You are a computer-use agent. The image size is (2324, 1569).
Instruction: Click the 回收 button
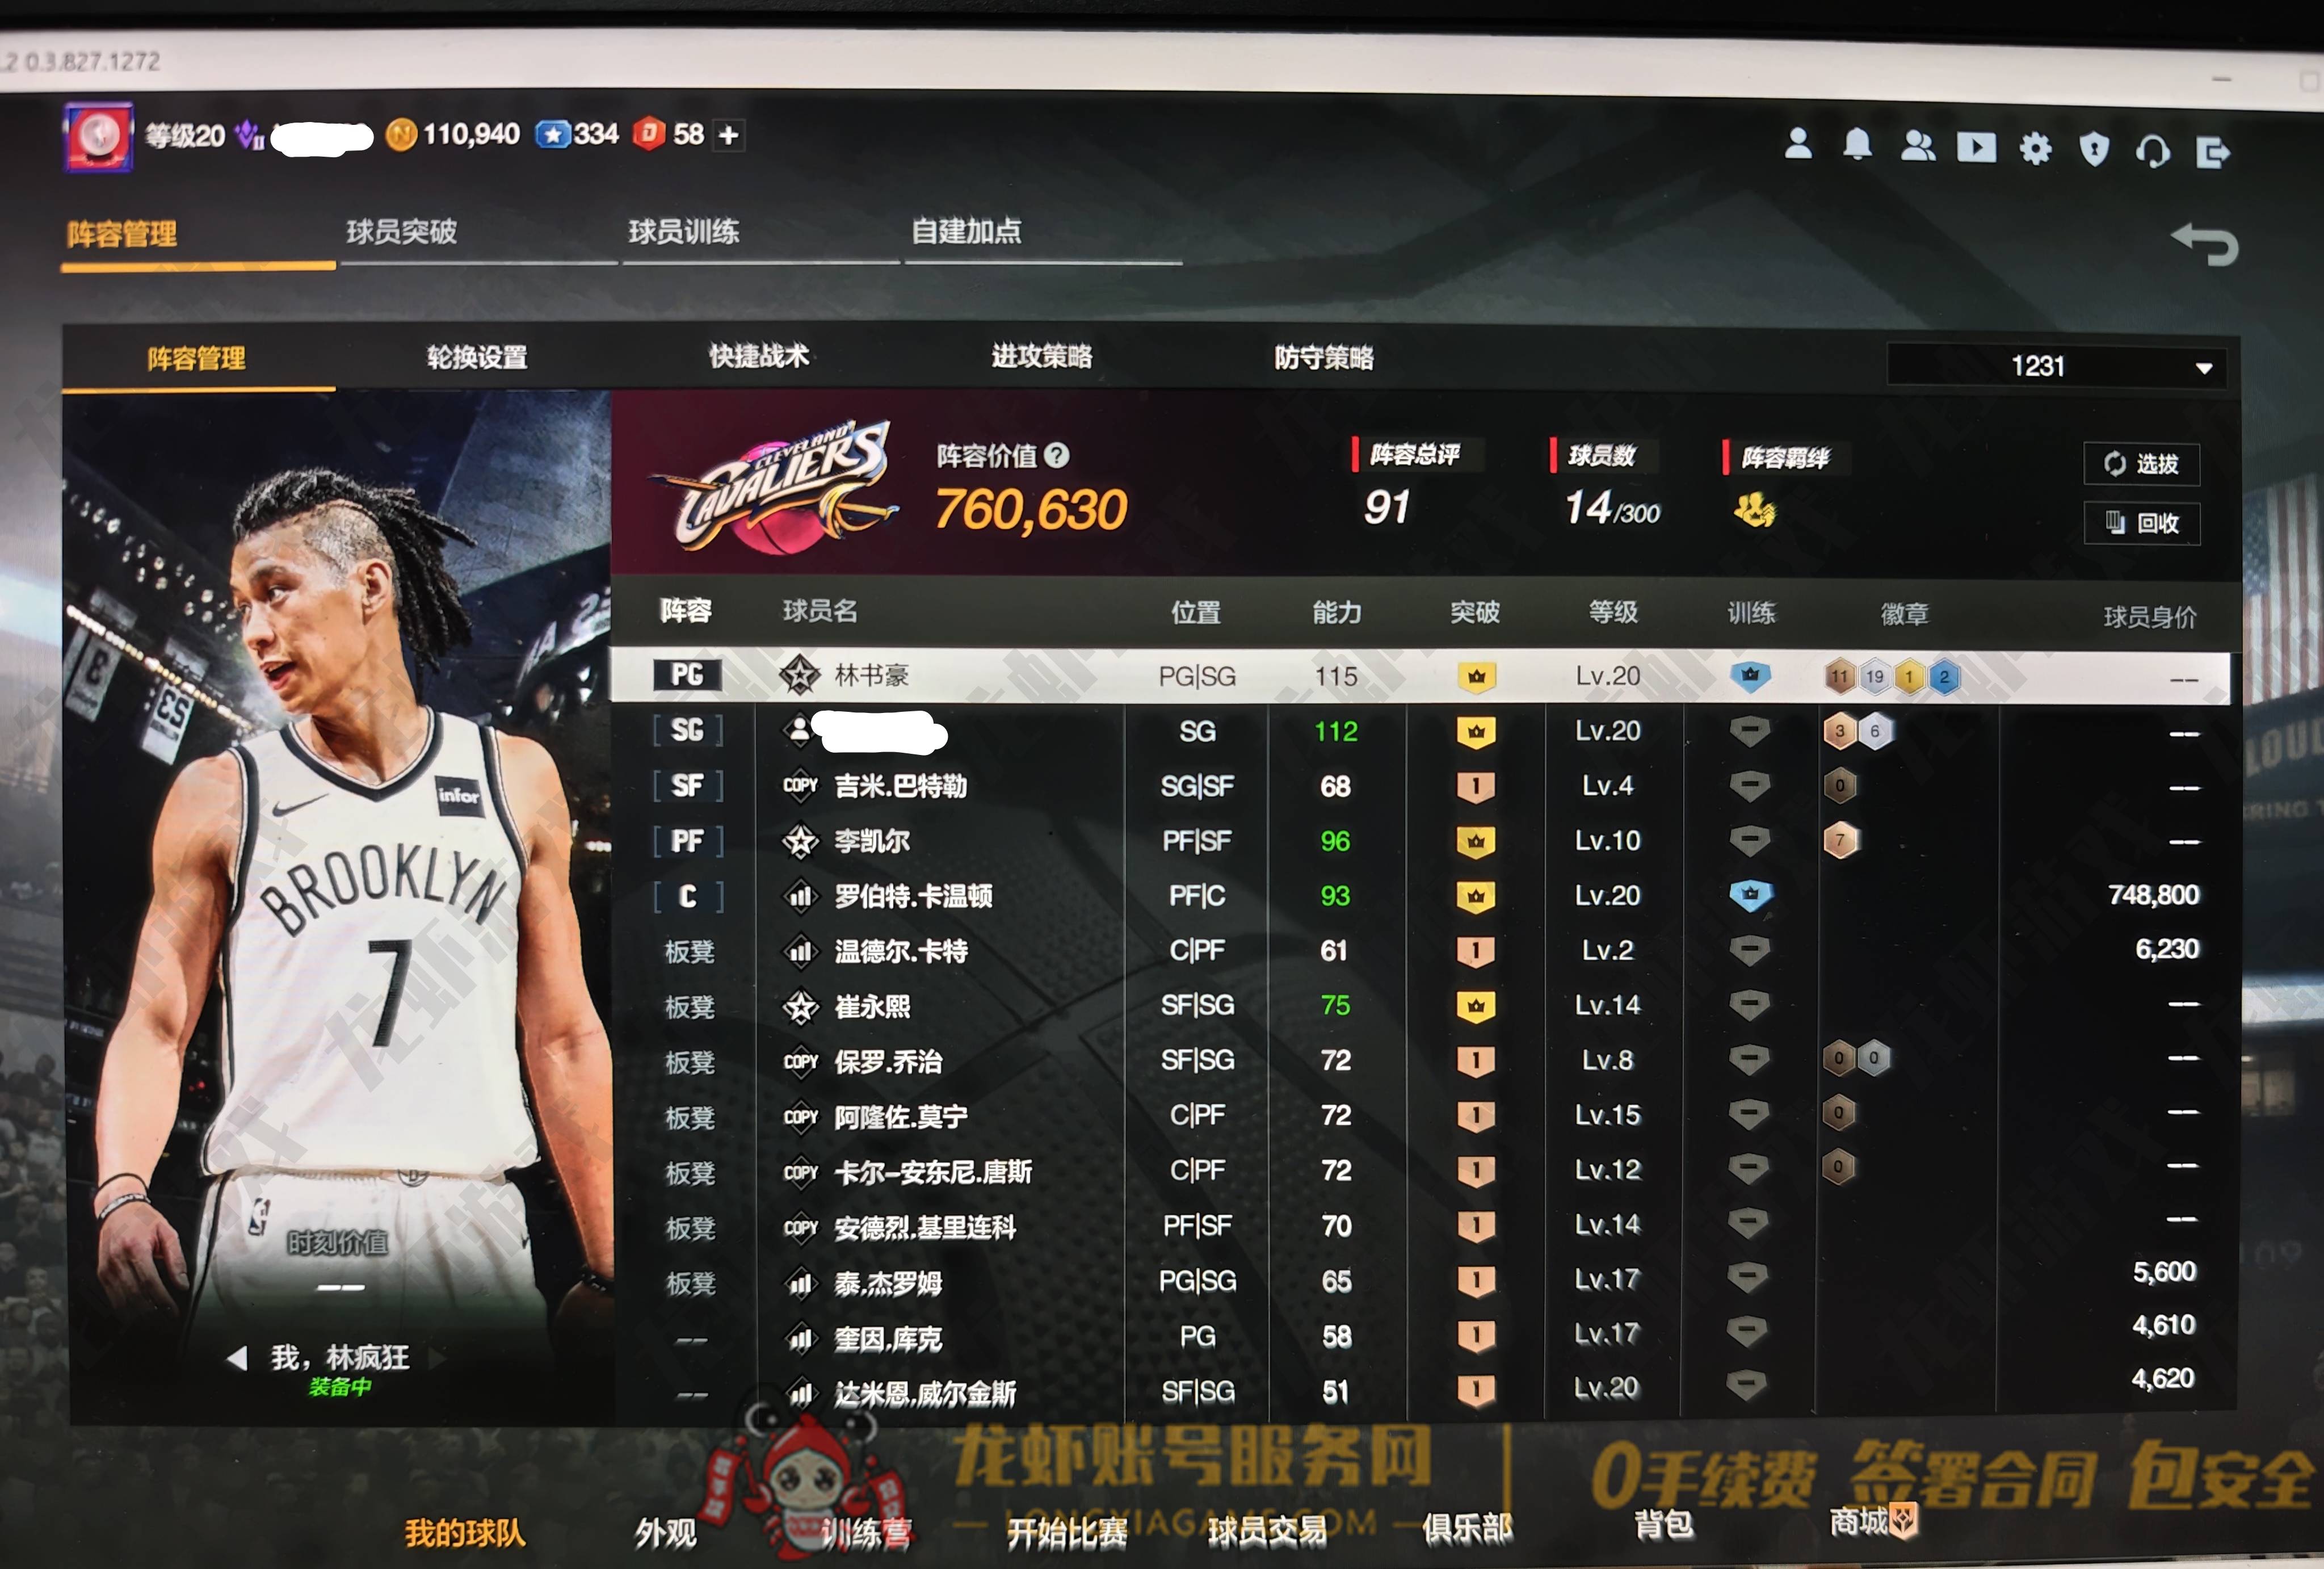[2142, 523]
